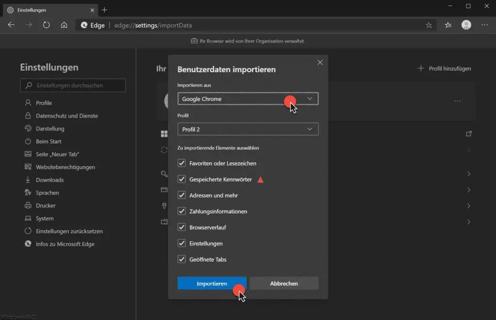
Task: Click the Abbrechen button
Action: pos(284,283)
